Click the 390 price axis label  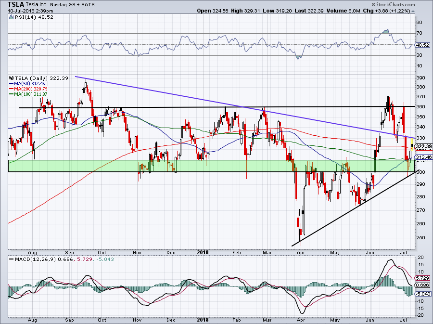420,78
